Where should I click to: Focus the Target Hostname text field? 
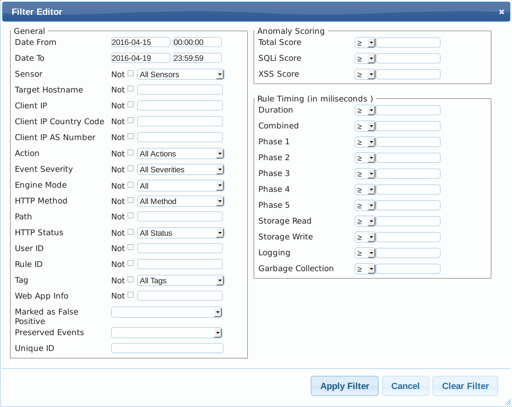point(179,90)
